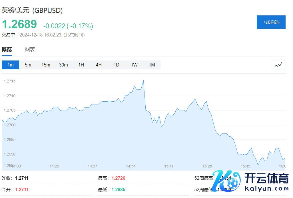Screen dimensions: 293x198
Task: Set chart interval to 1M monthly
Action: coord(152,65)
